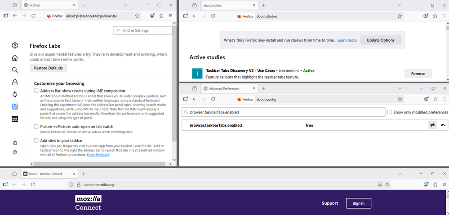
Task: Open the Learn more link about studies
Action: click(x=347, y=40)
